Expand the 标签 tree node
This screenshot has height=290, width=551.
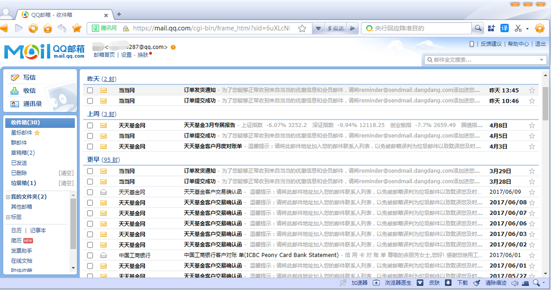(8, 217)
